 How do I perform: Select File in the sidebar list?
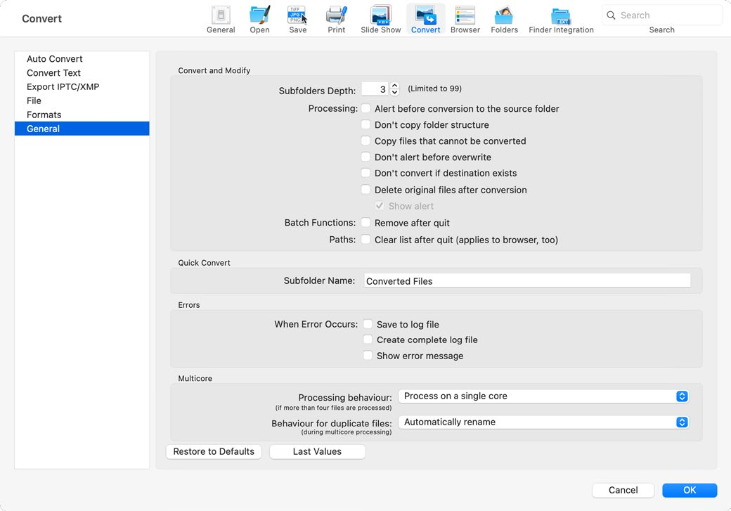[82, 101]
